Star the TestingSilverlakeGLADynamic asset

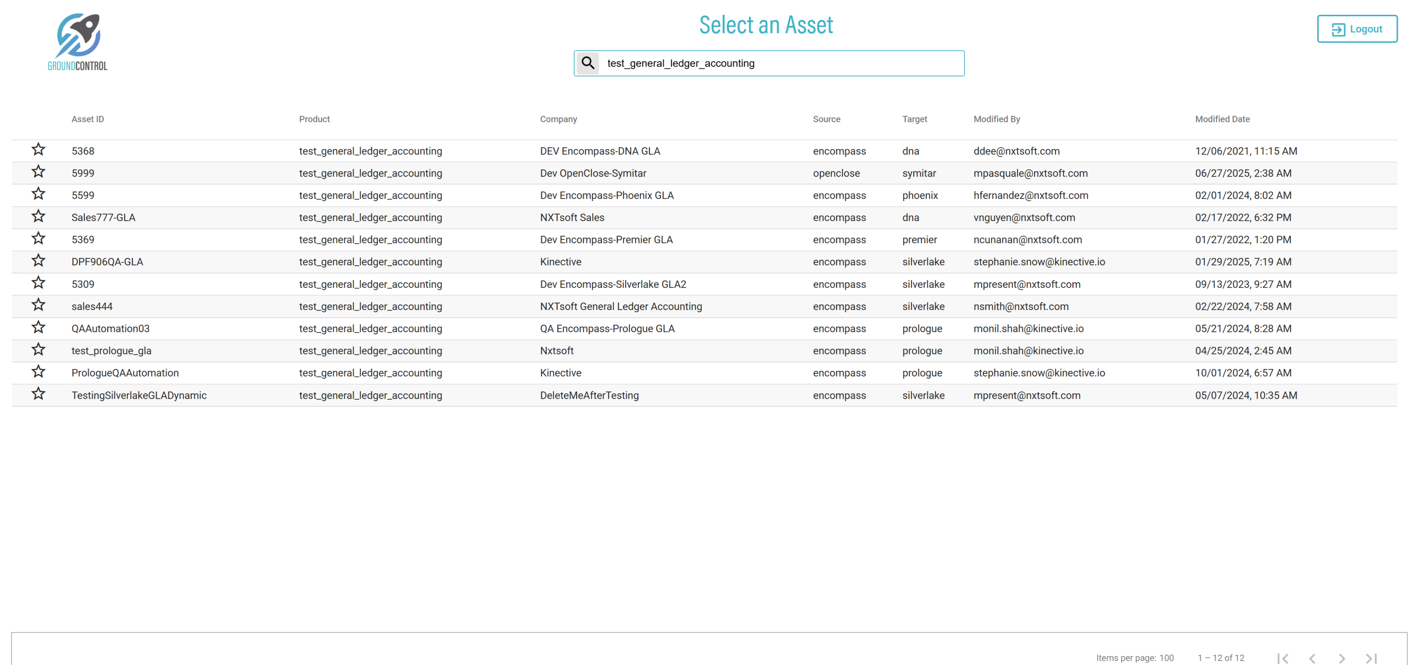[x=38, y=394]
